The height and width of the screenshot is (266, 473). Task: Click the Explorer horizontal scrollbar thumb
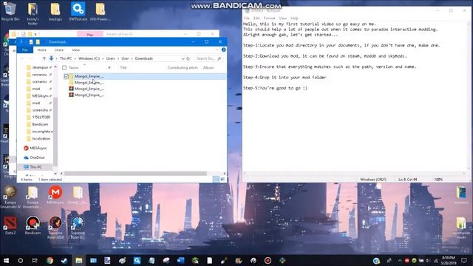point(135,174)
